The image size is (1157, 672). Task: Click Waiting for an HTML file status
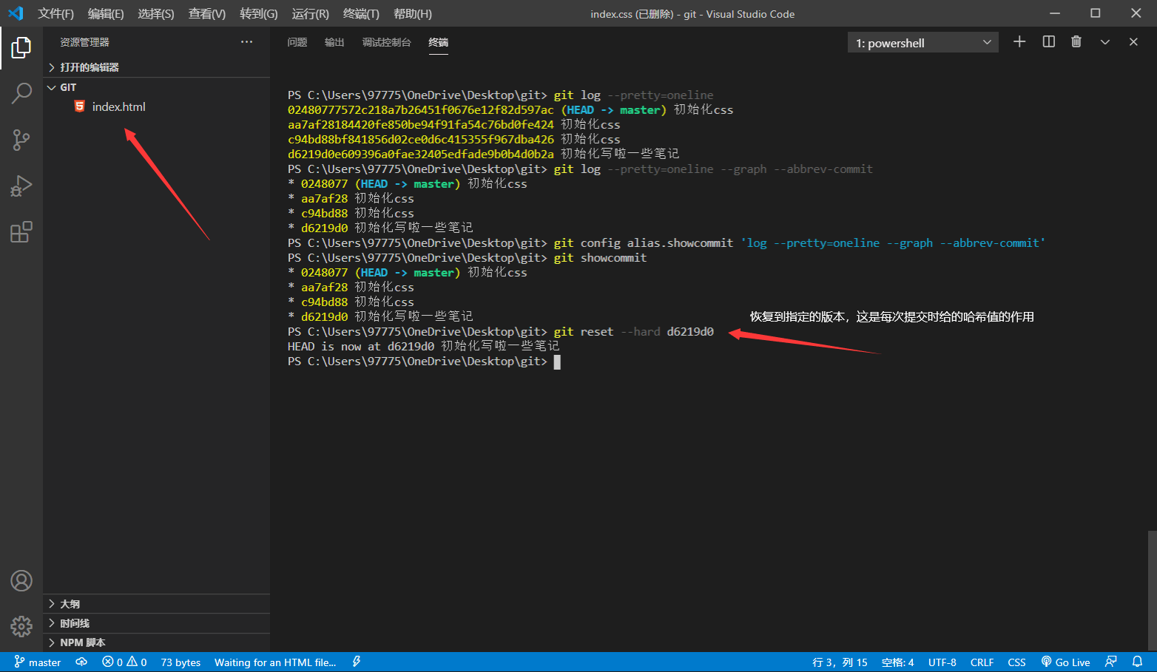(x=275, y=662)
